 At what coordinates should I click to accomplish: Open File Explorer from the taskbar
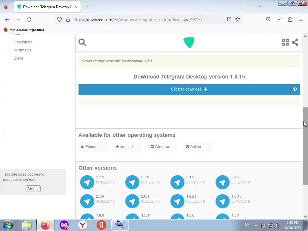[x=27, y=225]
